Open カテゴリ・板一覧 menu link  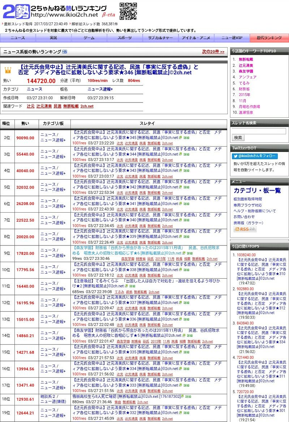click(257, 191)
